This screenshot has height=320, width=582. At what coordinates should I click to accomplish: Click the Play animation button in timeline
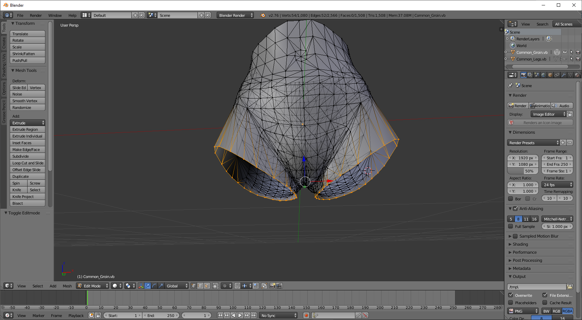(240, 315)
